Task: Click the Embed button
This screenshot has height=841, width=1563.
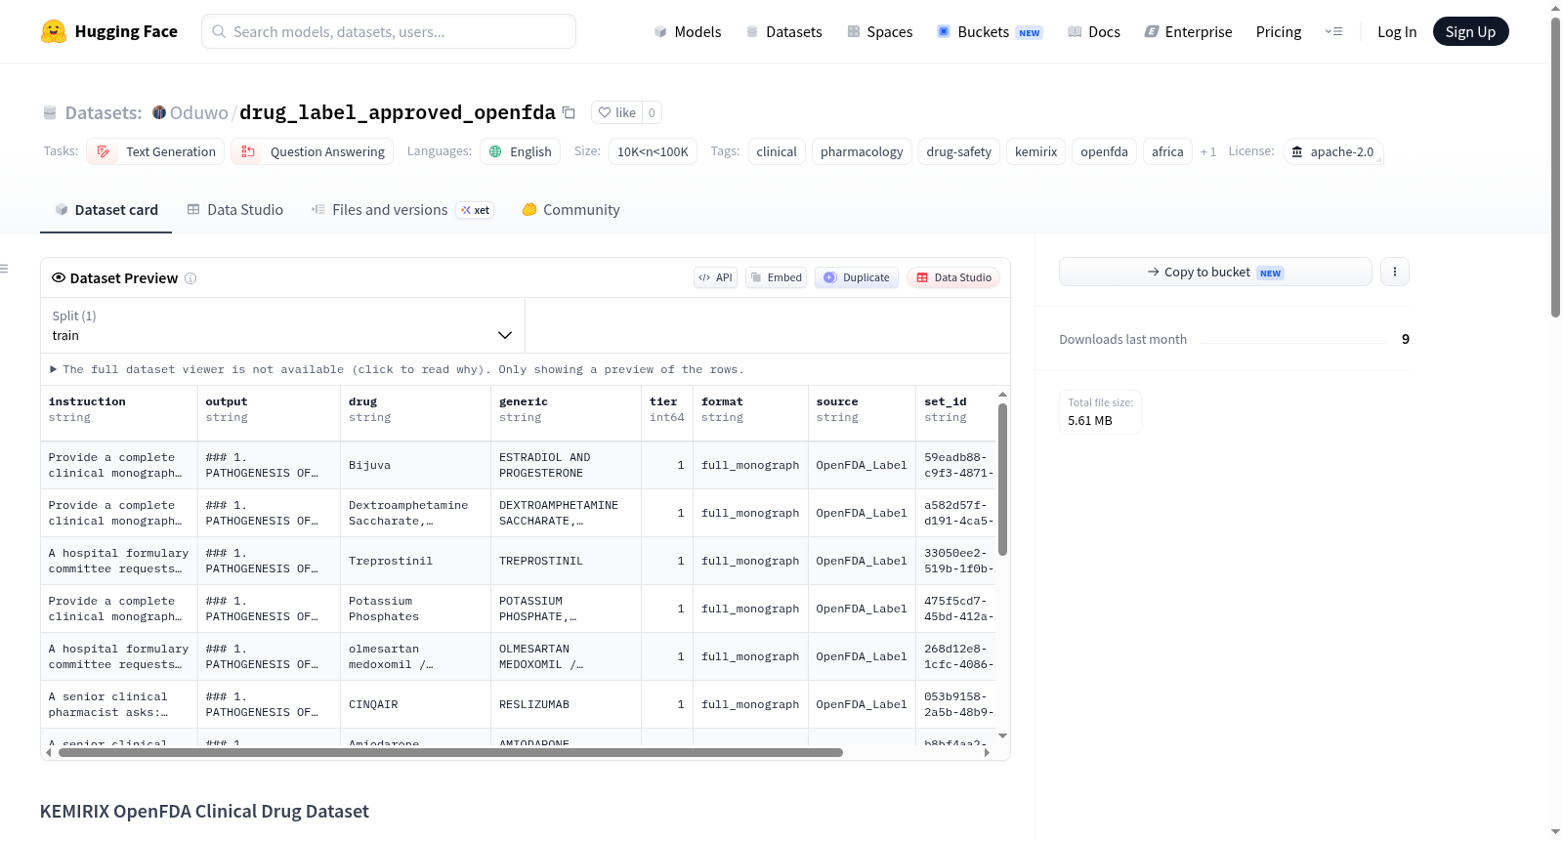Action: pos(777,277)
